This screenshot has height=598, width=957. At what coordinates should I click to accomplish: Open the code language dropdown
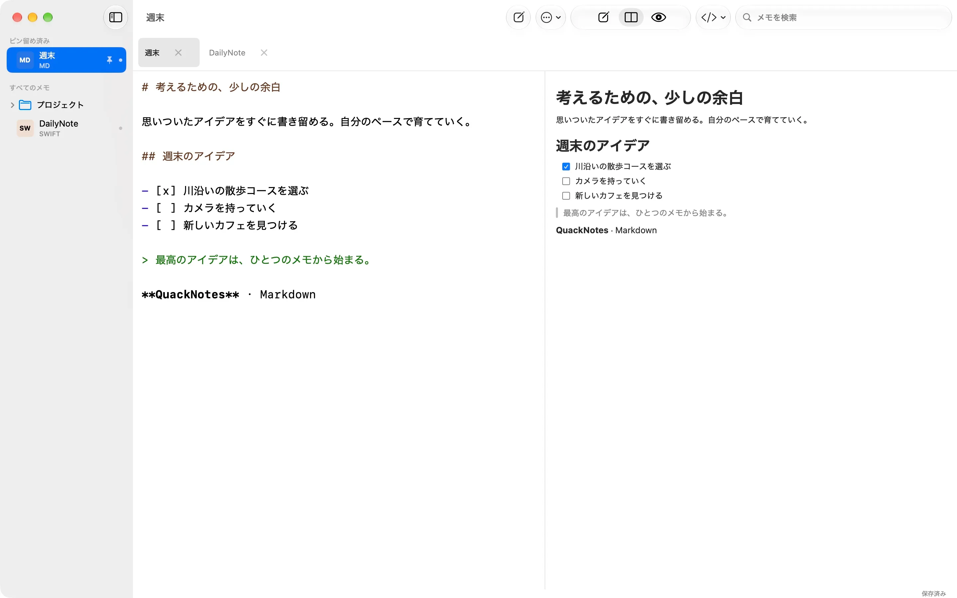pyautogui.click(x=713, y=17)
